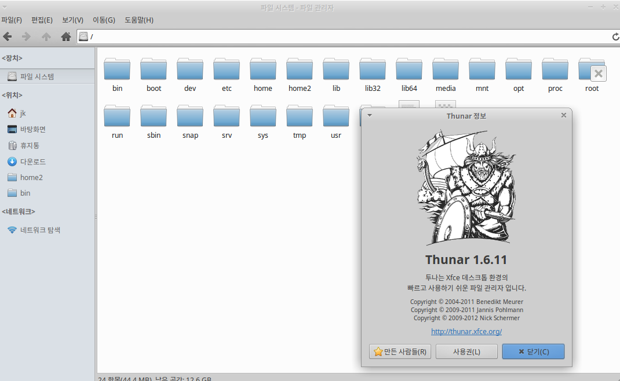Select the home2 folder in the file view
620x381 pixels.
(300, 75)
